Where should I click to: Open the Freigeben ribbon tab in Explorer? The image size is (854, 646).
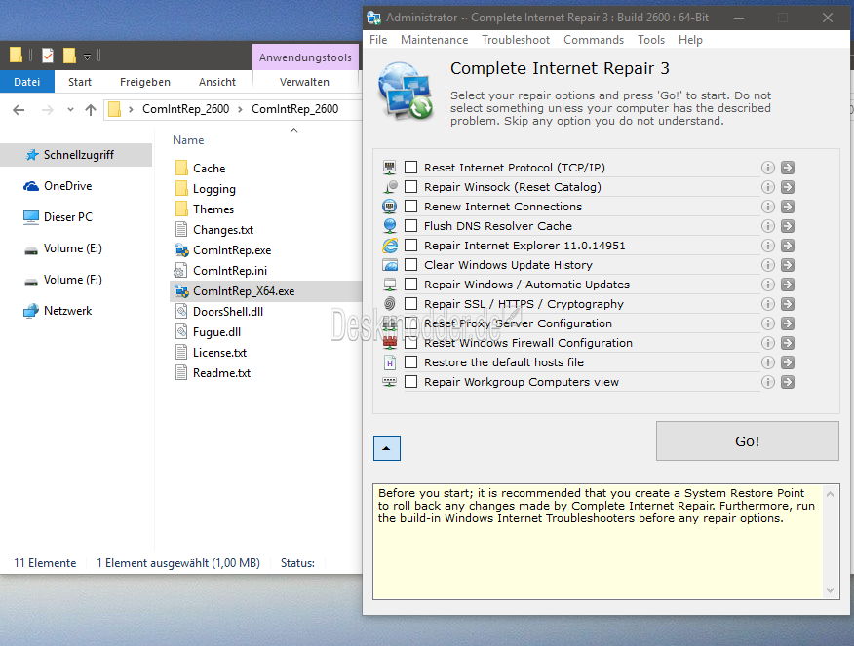pyautogui.click(x=145, y=82)
